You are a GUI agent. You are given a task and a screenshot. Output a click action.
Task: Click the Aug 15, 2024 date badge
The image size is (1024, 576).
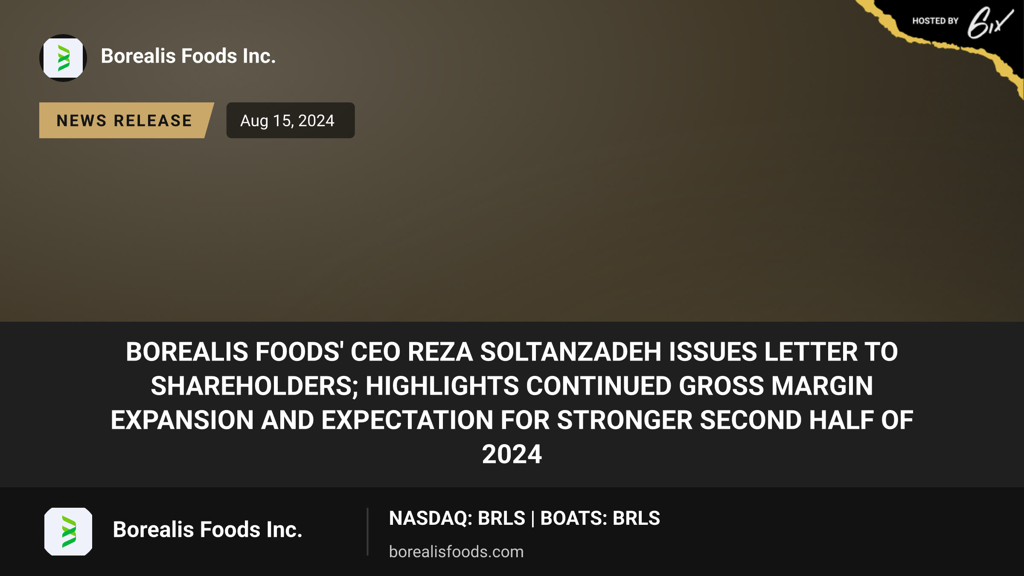pos(290,120)
